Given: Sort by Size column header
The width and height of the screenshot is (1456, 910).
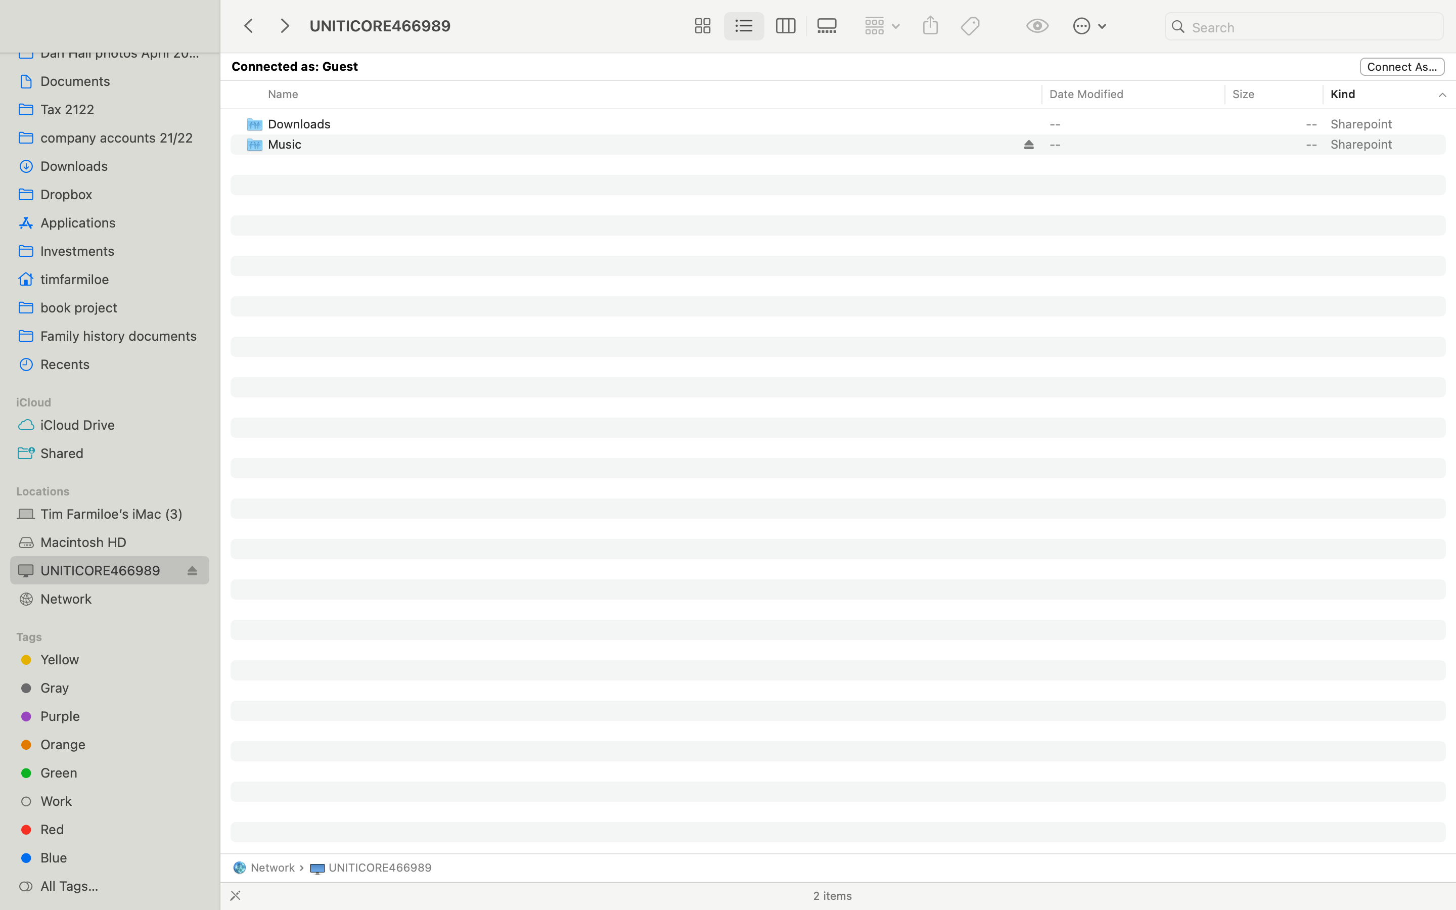Looking at the screenshot, I should click(1243, 94).
